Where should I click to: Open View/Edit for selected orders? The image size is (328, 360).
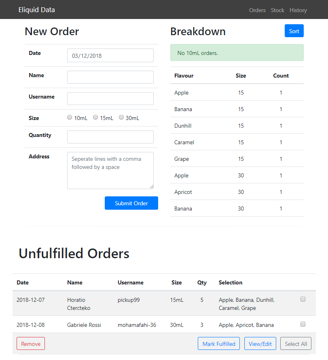(x=260, y=344)
